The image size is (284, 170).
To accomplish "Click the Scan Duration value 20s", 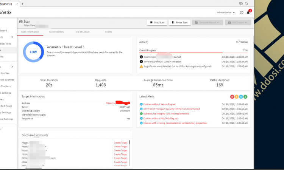I will (x=49, y=85).
